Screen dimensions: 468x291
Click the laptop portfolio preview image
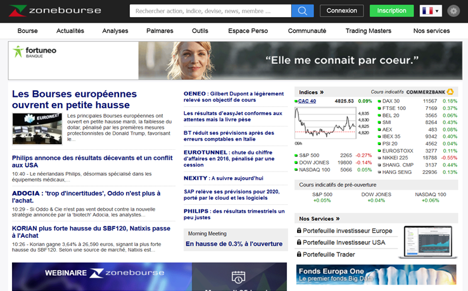pos(427,242)
